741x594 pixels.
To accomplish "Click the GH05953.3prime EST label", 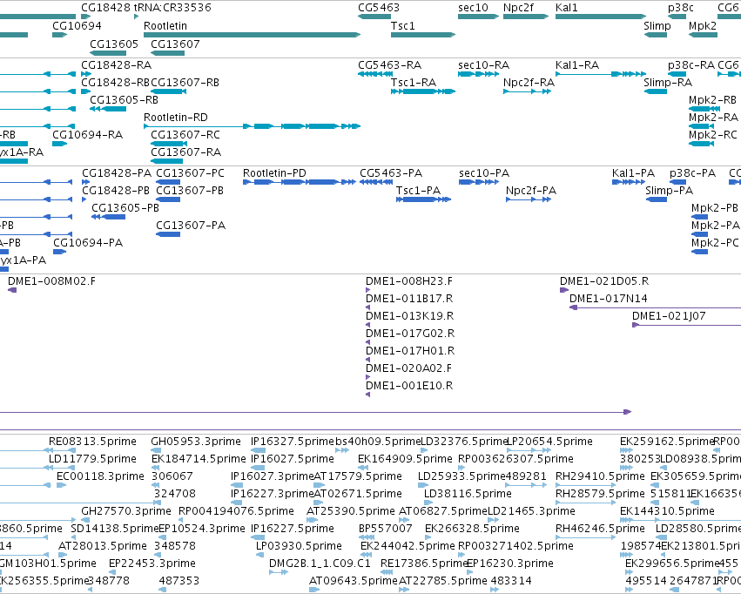I will point(196,442).
